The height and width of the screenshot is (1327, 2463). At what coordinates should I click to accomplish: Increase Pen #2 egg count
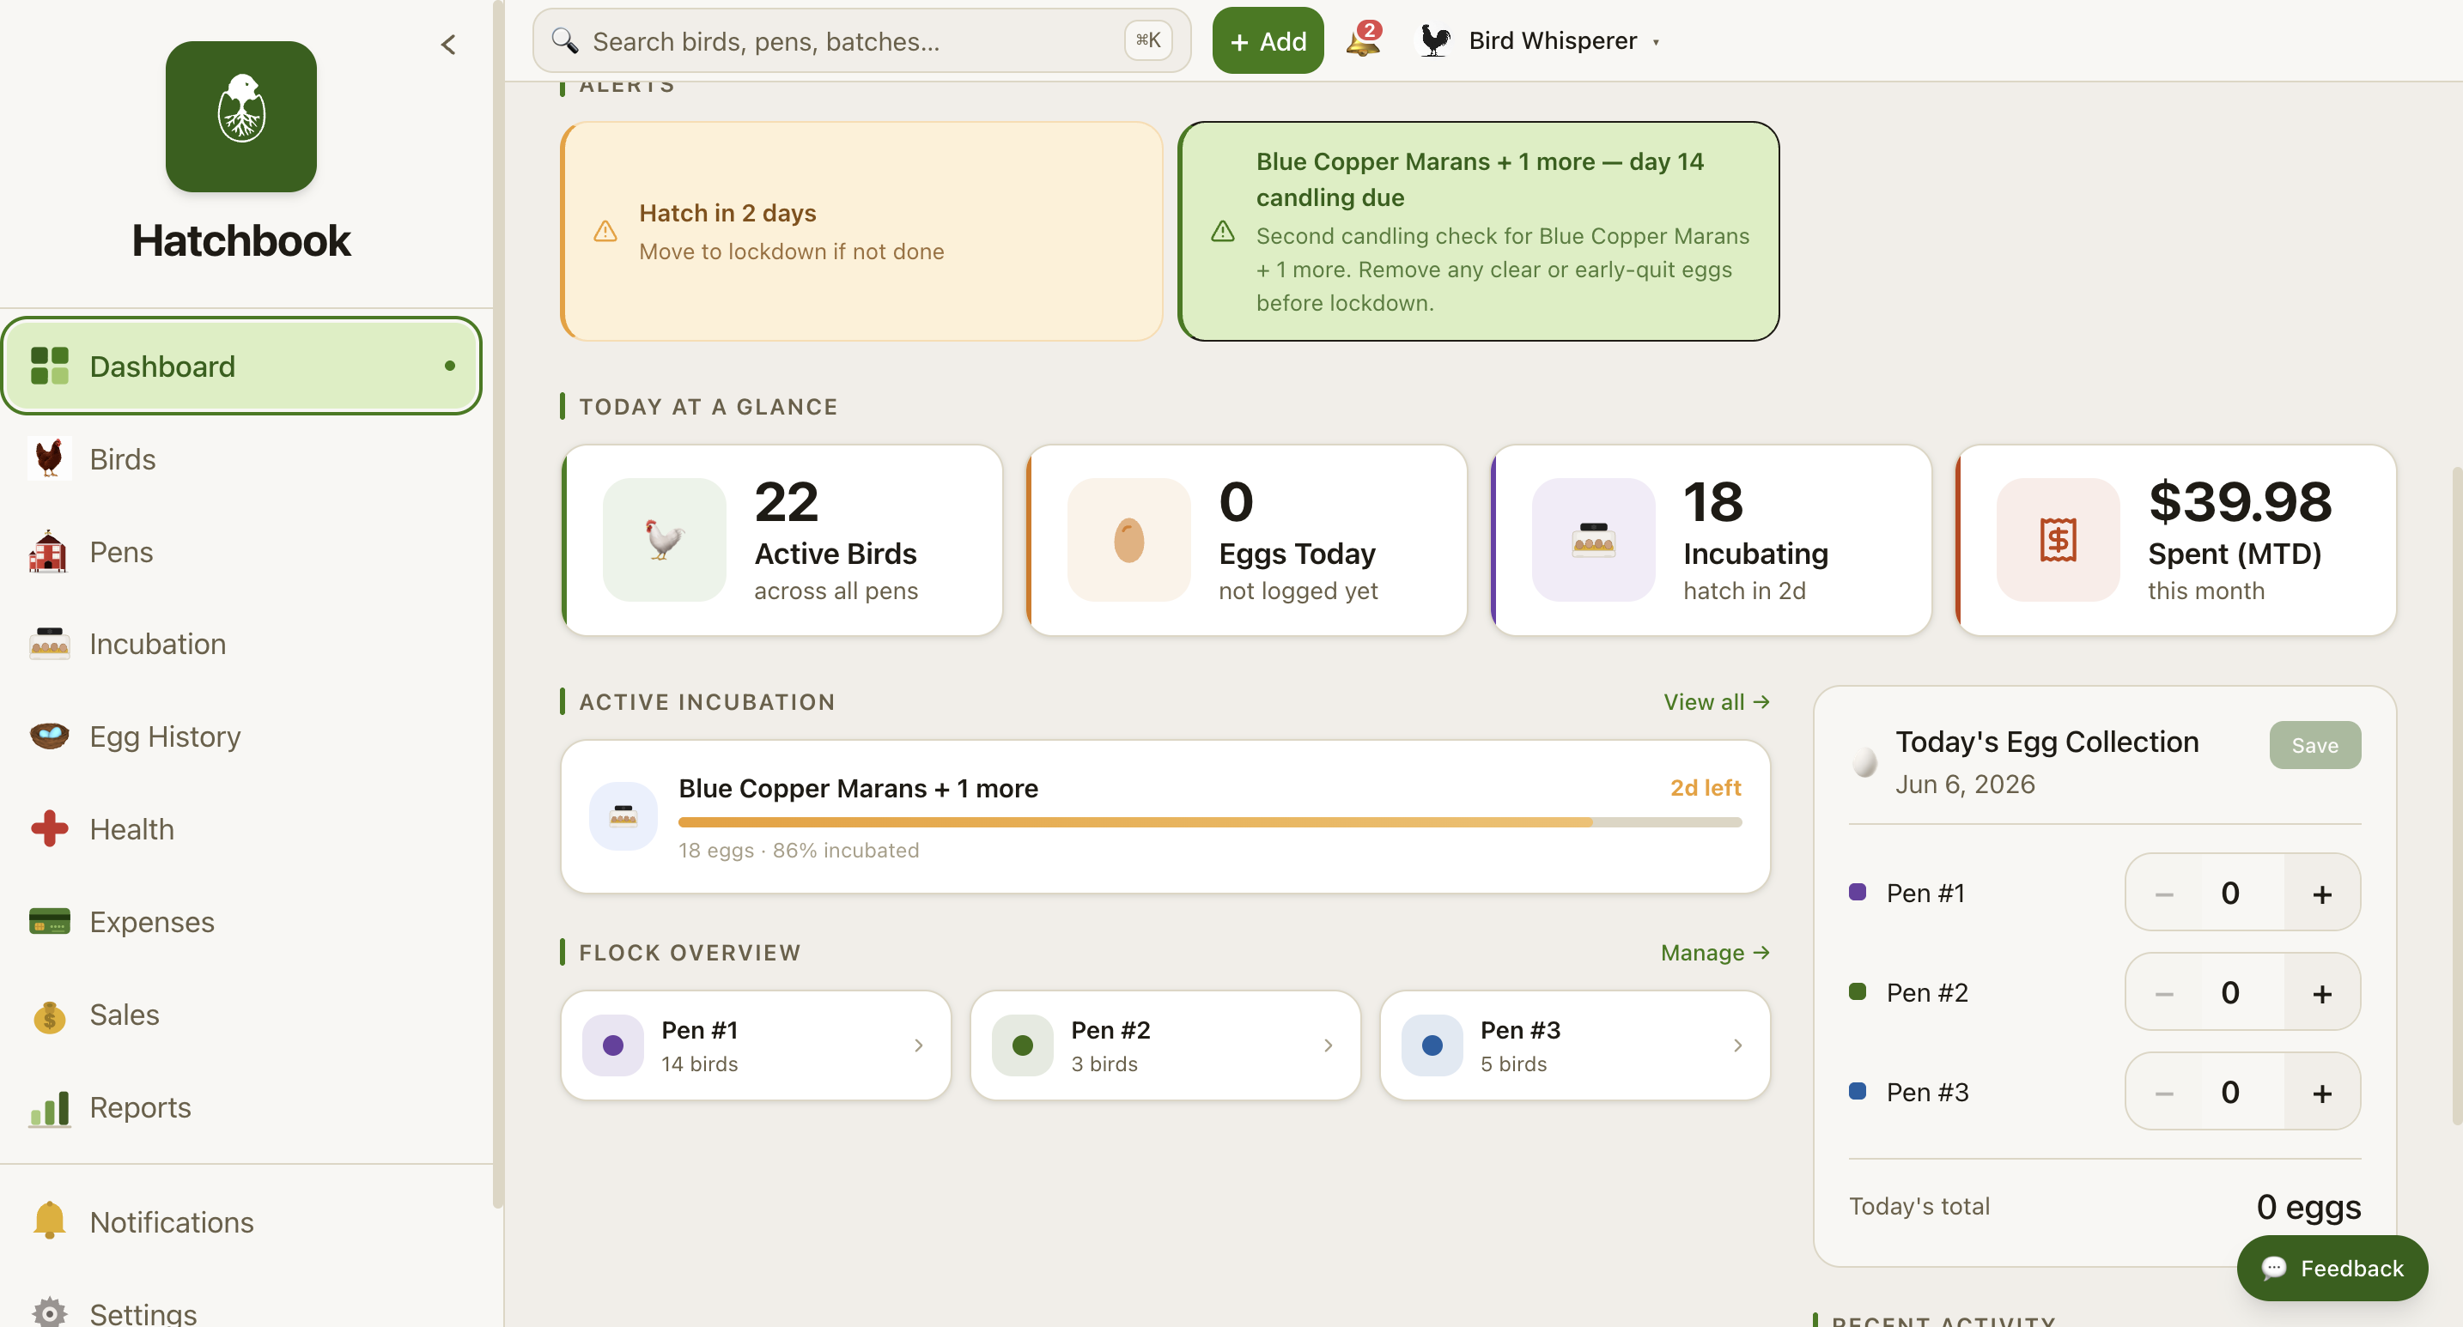point(2322,992)
